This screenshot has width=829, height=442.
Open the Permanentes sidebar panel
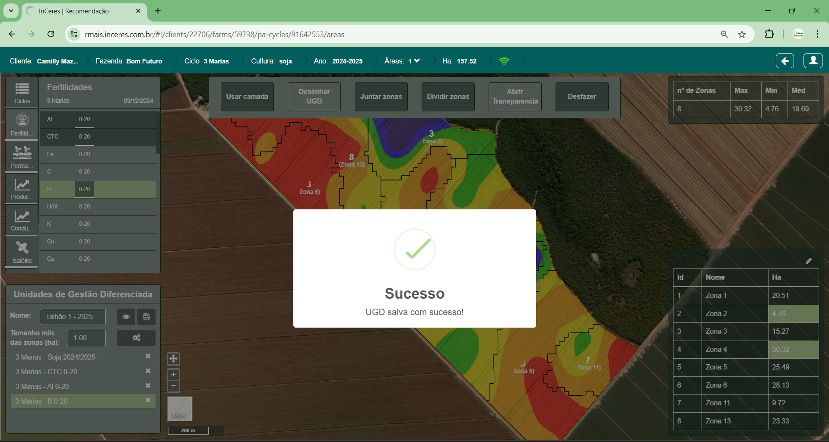22,157
